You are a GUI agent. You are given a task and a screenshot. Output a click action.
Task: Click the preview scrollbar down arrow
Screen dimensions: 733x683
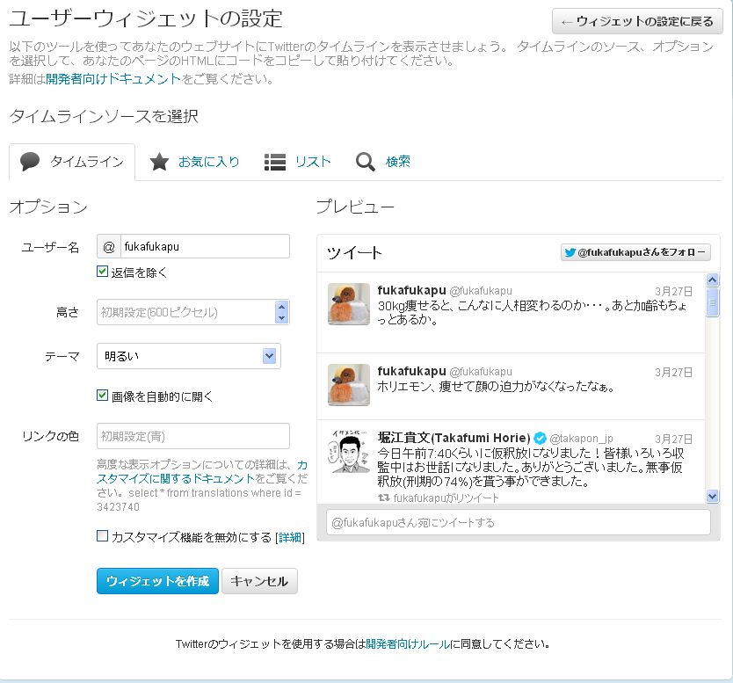tap(712, 496)
